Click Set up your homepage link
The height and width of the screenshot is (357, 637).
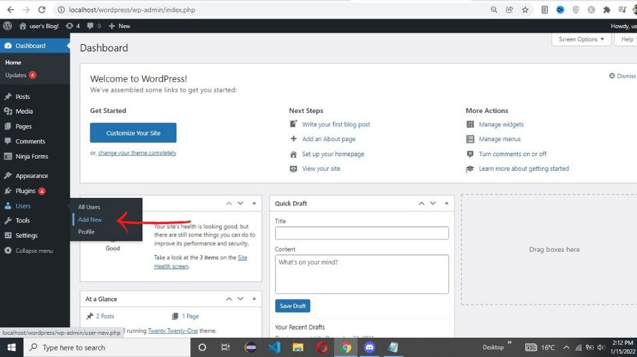[333, 154]
